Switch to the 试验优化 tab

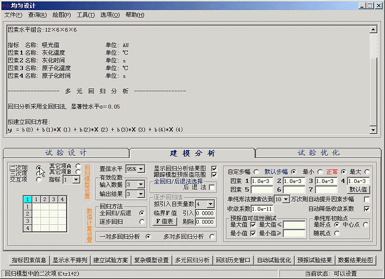pyautogui.click(x=318, y=153)
